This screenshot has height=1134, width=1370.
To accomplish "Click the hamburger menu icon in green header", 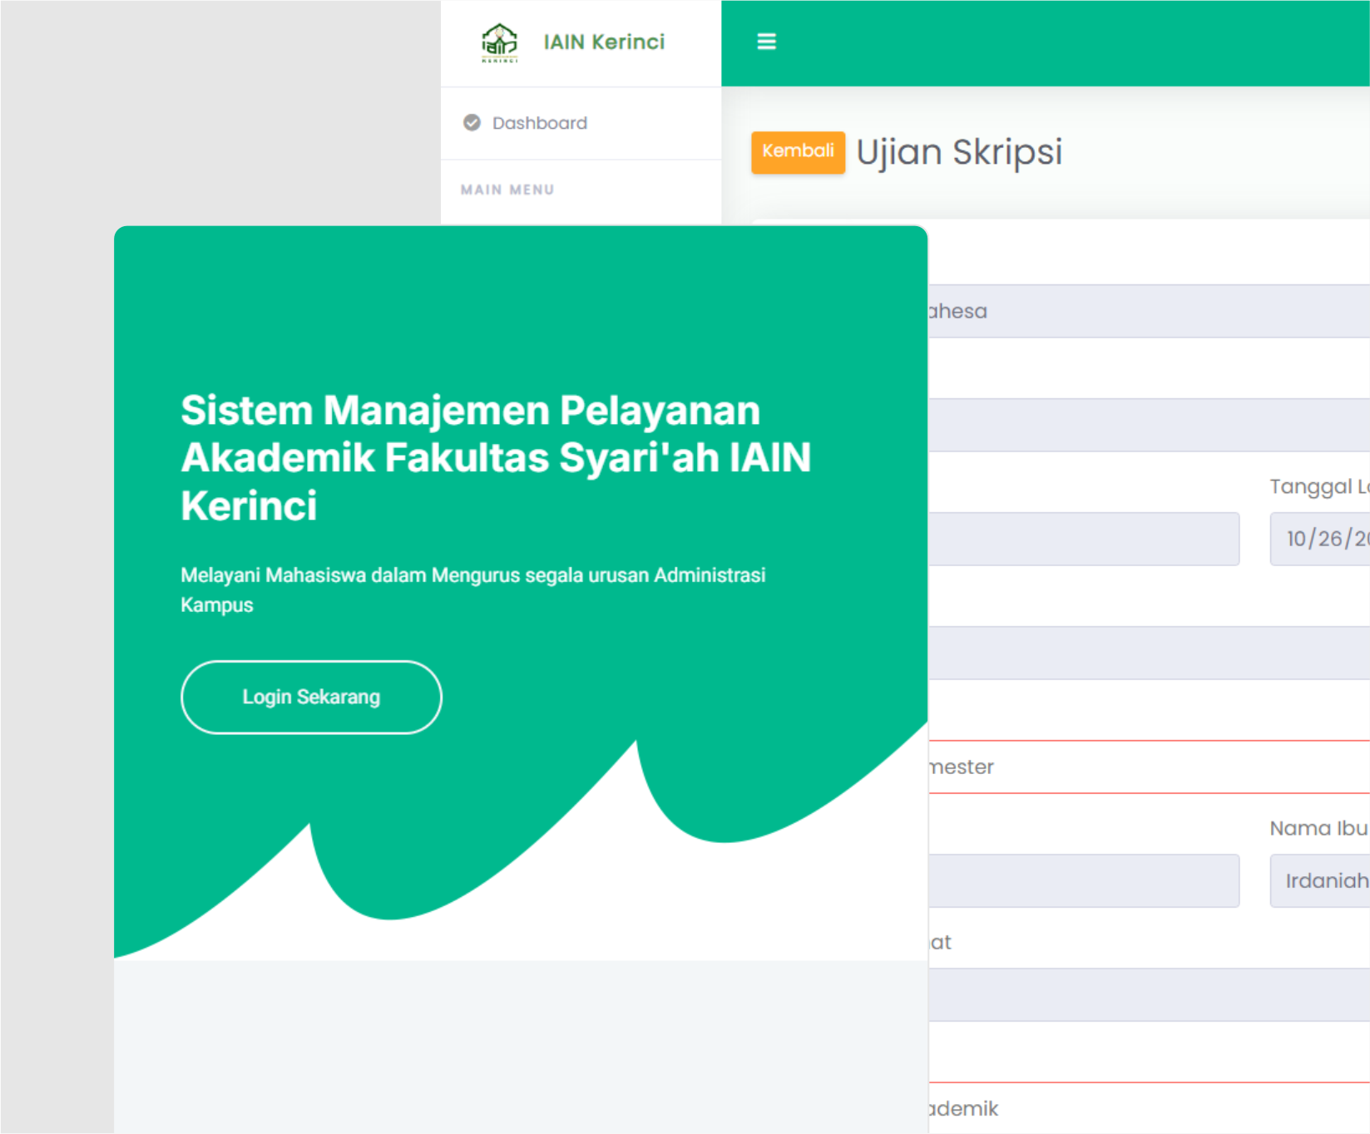I will pyautogui.click(x=766, y=42).
